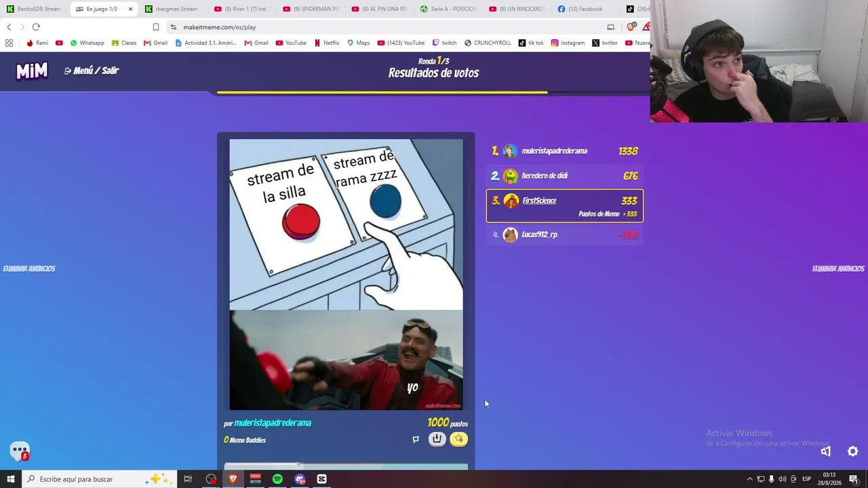The height and width of the screenshot is (488, 868).
Task: Click the Windows taskbar search box
Action: coord(100,479)
